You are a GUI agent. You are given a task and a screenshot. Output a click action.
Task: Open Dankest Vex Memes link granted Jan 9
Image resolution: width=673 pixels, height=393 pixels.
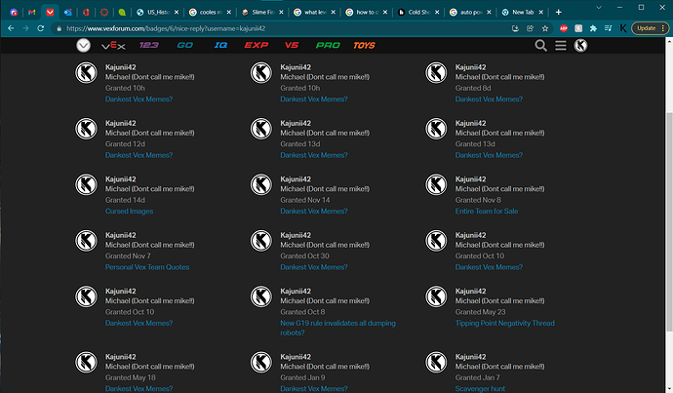click(x=314, y=388)
